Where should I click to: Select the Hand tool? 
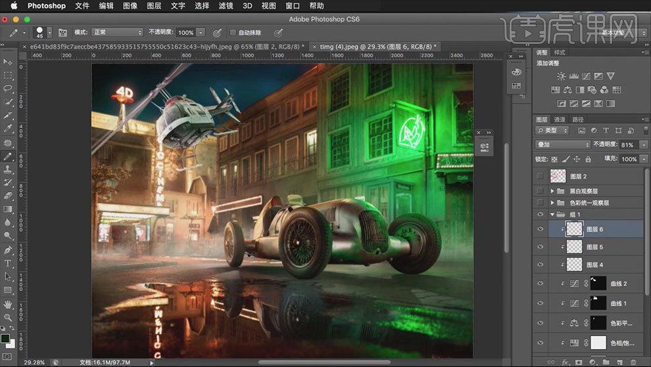click(7, 305)
